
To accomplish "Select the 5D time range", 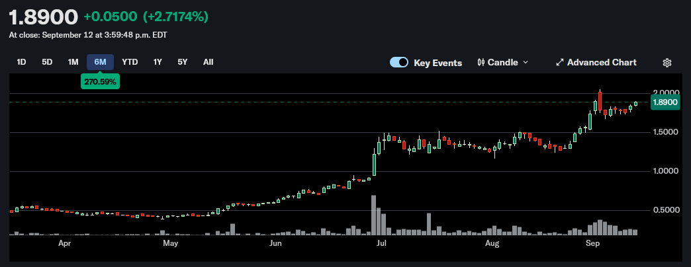I will [x=47, y=62].
